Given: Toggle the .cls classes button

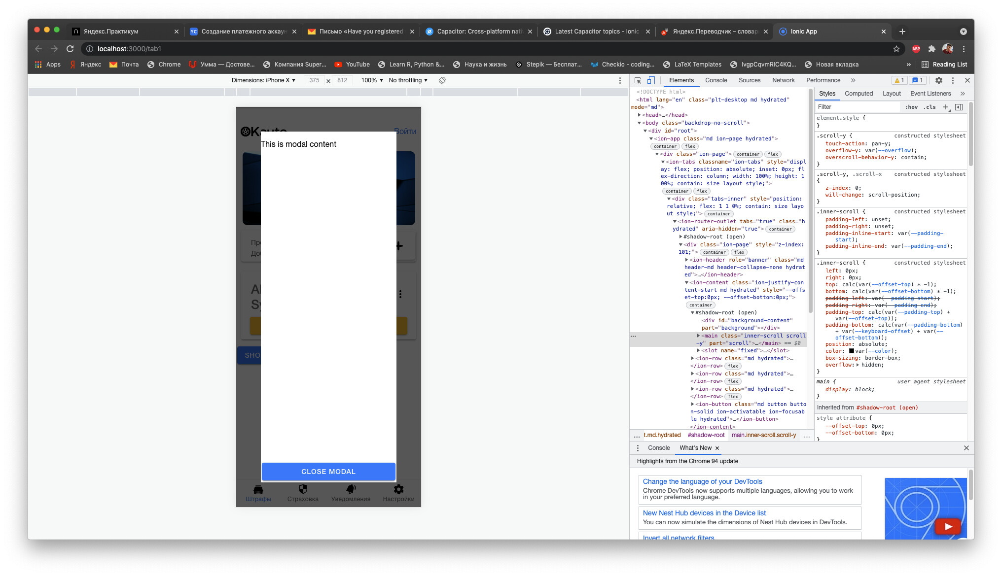Looking at the screenshot, I should pos(930,107).
